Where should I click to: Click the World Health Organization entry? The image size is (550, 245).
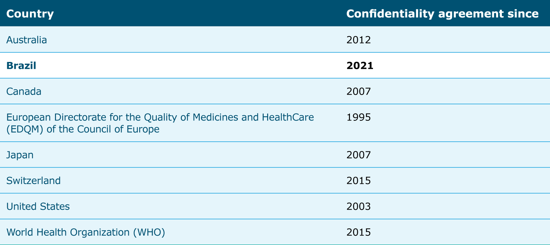pyautogui.click(x=68, y=232)
